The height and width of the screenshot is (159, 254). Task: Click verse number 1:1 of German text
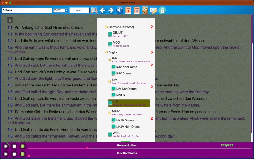pyautogui.click(x=10, y=28)
